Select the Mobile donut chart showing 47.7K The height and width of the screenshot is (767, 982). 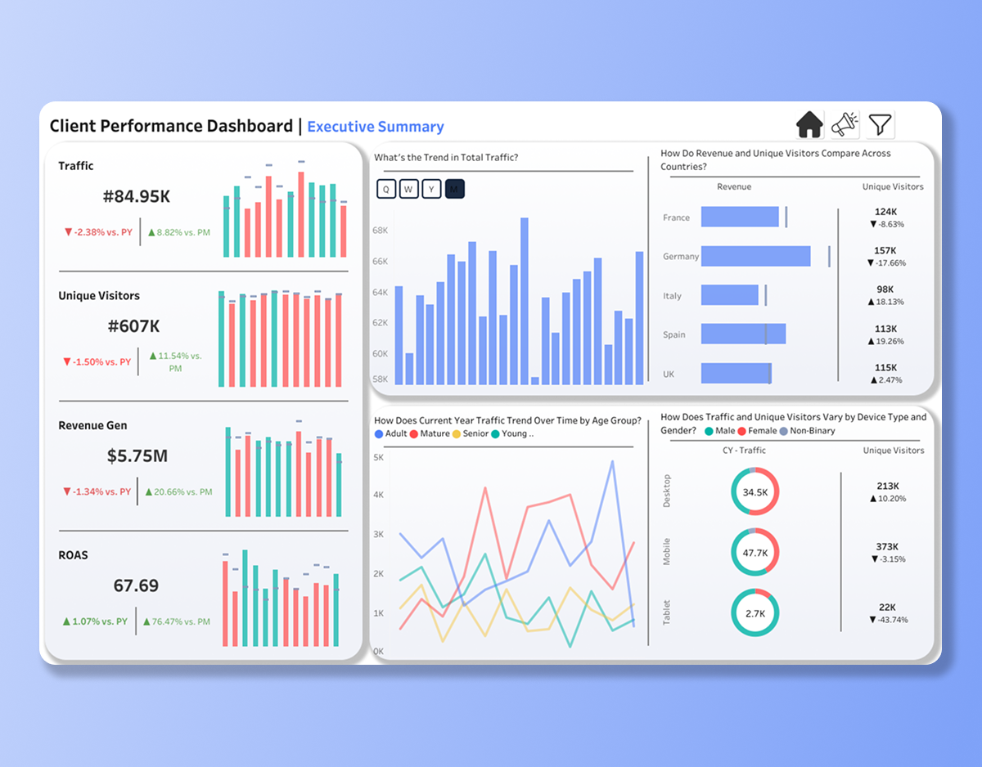[754, 551]
